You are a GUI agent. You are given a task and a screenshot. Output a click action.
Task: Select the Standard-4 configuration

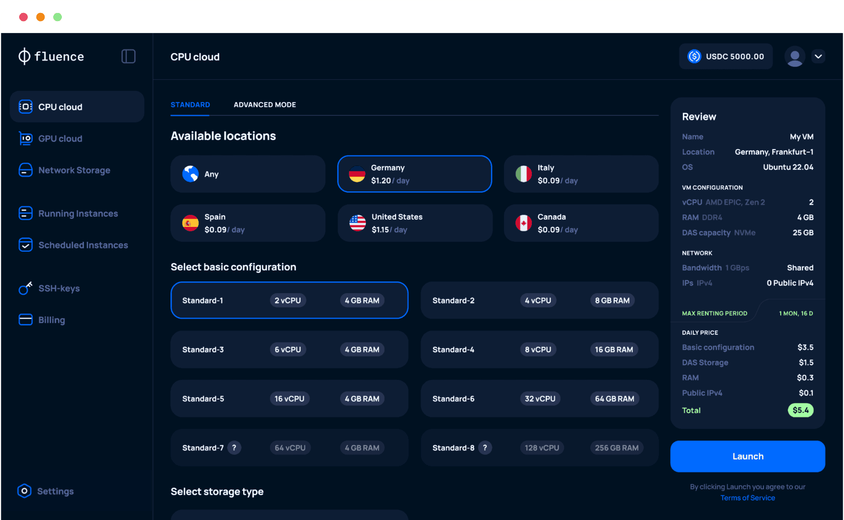(x=539, y=349)
